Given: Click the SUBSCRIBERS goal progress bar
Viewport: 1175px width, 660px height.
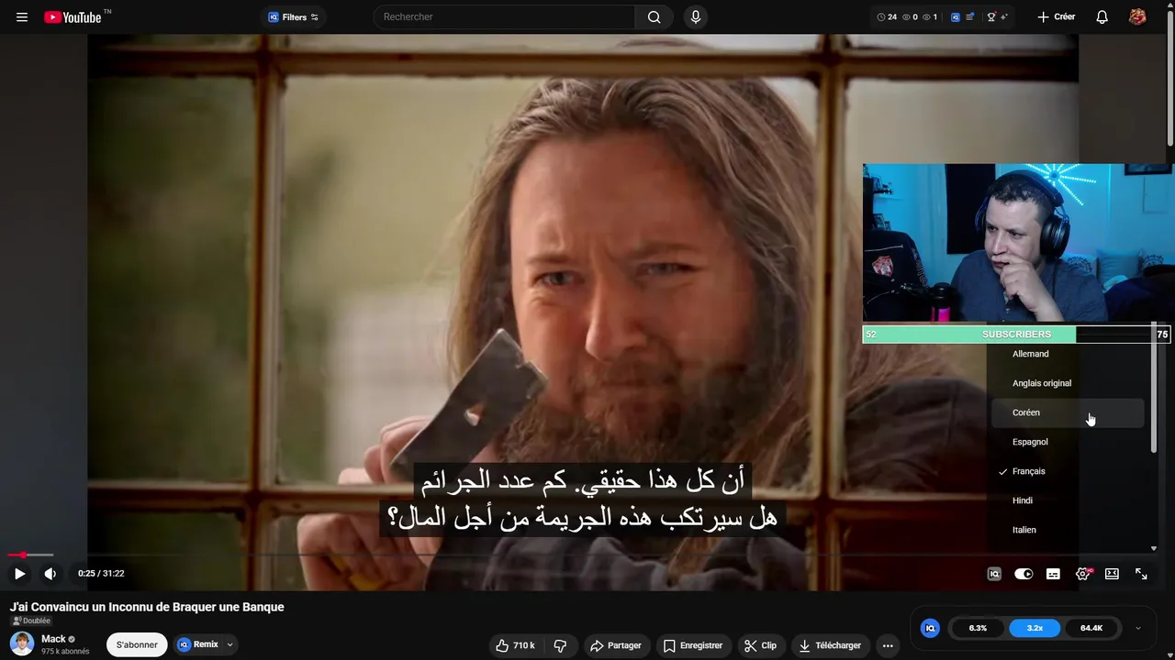Looking at the screenshot, I should click(x=1016, y=335).
